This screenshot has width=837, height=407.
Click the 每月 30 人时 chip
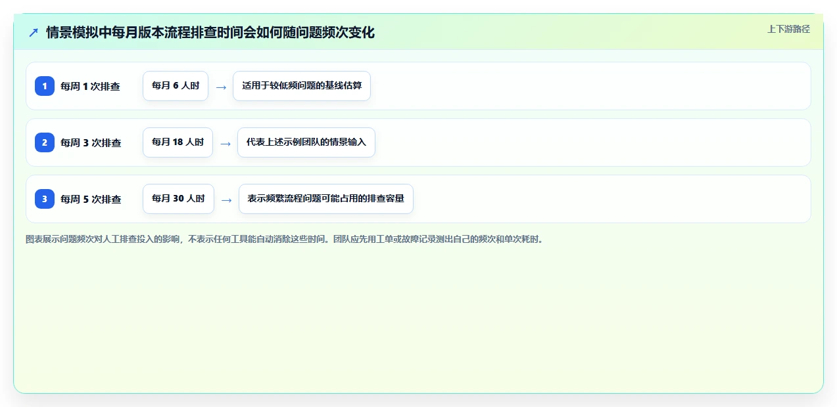(178, 199)
